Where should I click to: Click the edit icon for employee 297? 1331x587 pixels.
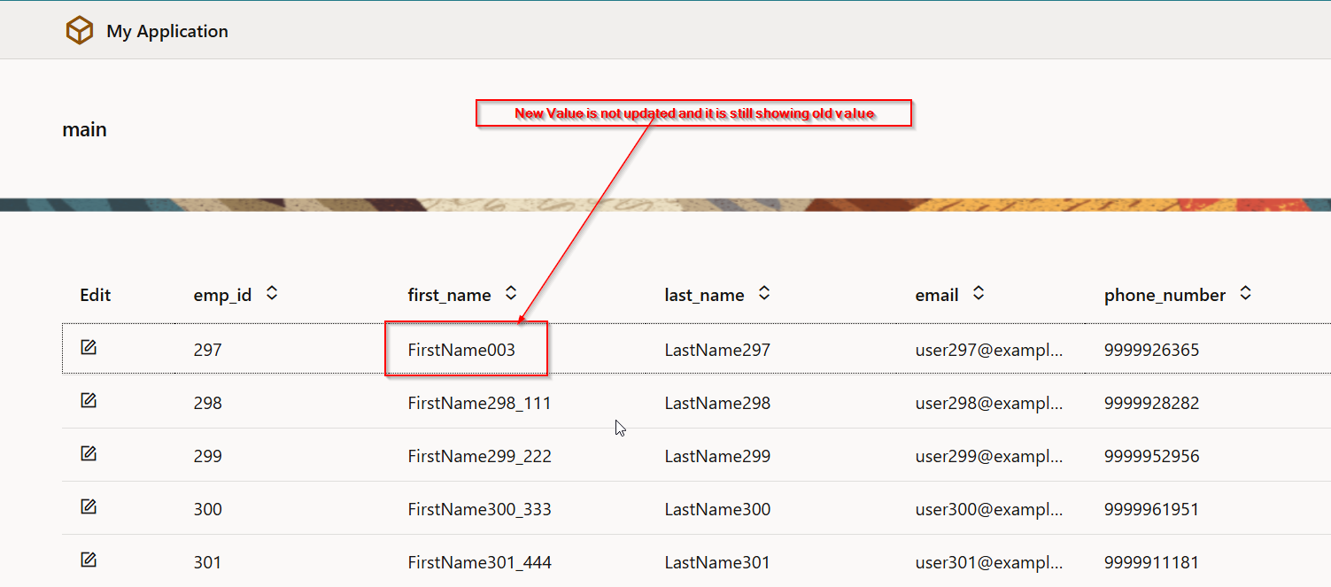point(89,348)
